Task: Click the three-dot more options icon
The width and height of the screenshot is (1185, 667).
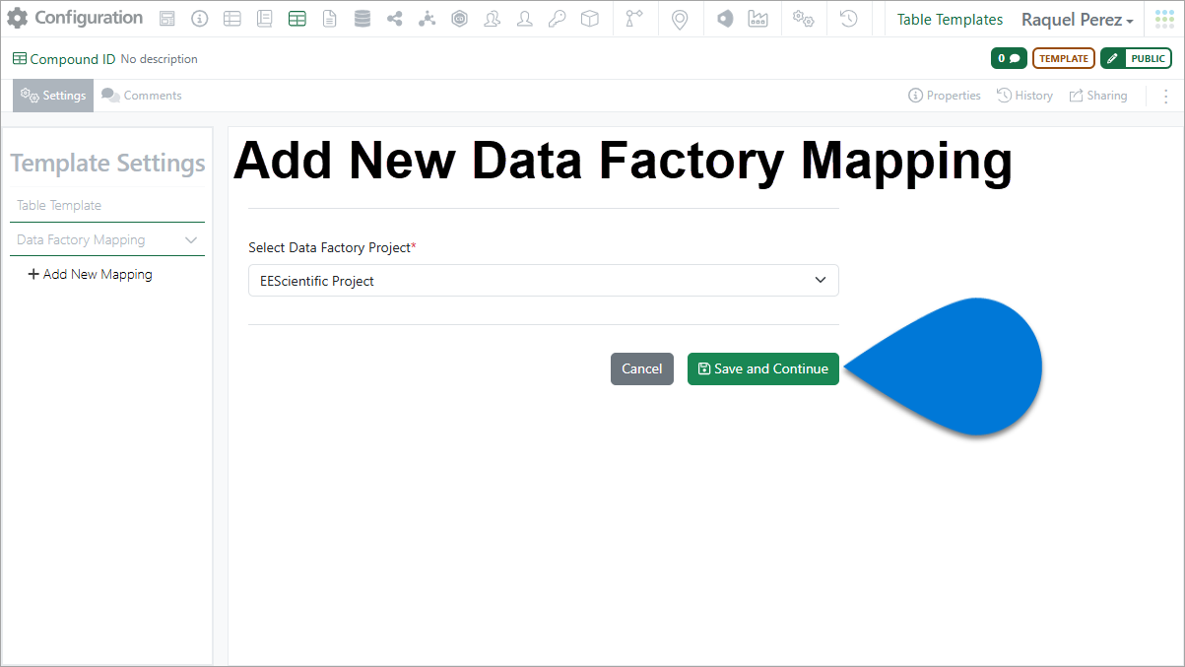Action: click(1166, 96)
